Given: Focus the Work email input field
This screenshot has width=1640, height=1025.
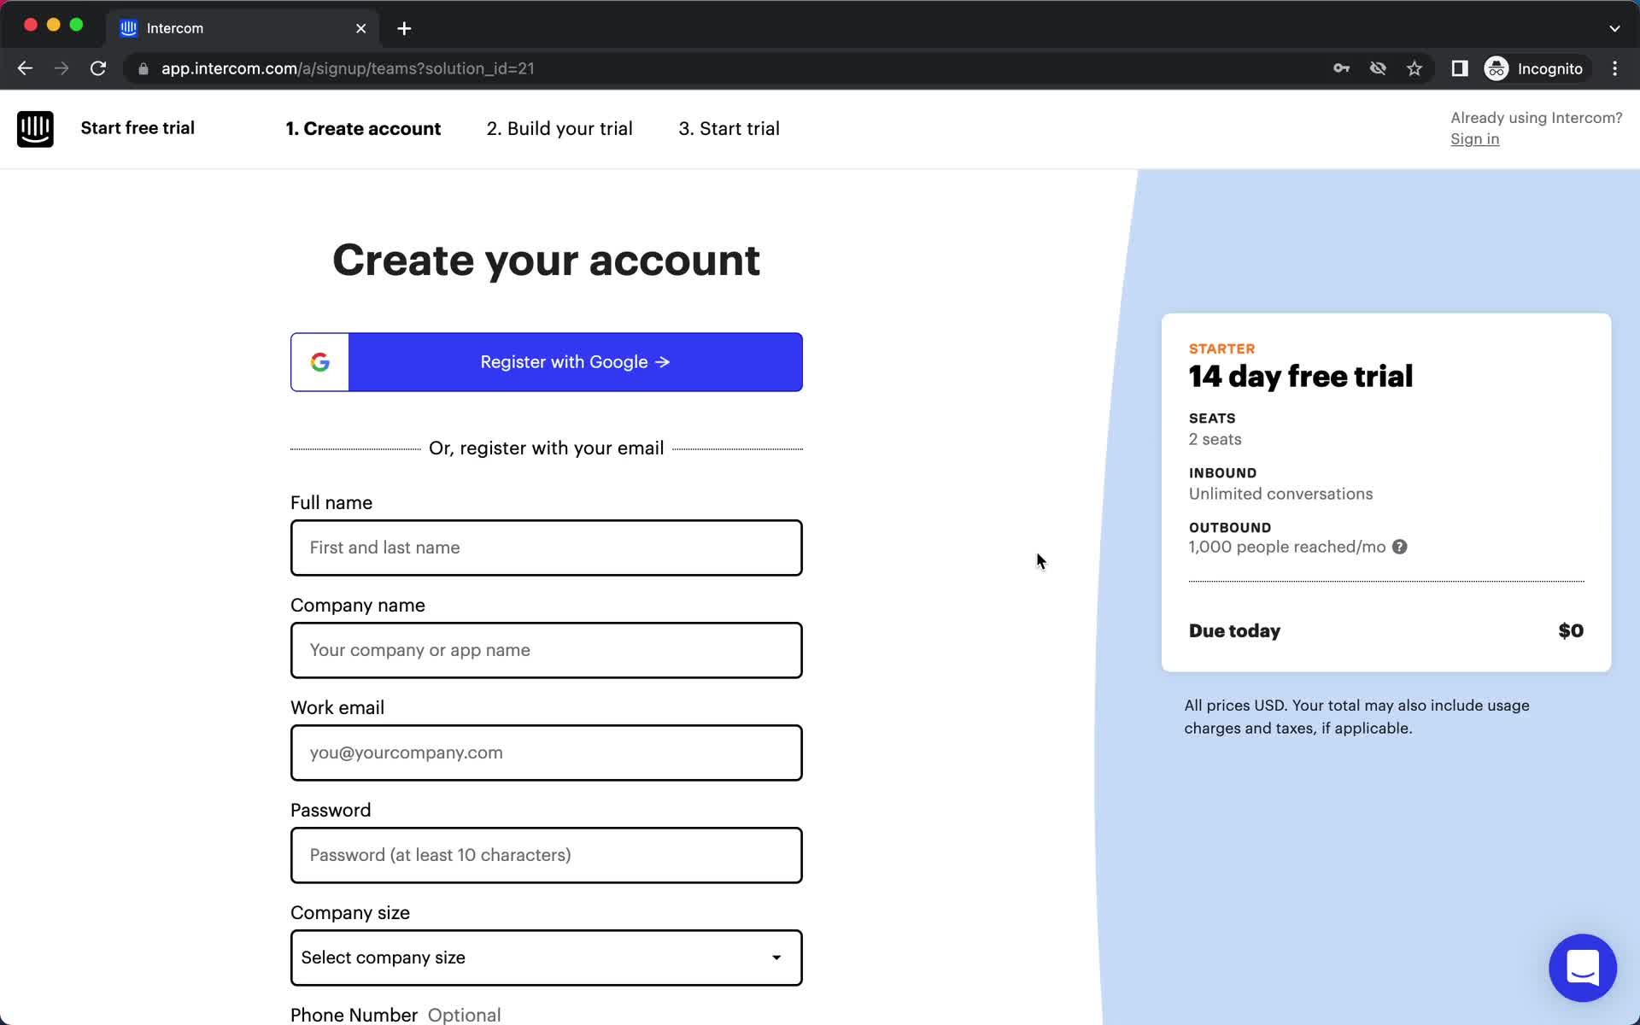Looking at the screenshot, I should [547, 753].
